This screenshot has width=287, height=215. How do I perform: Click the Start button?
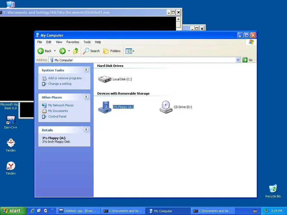[13, 211]
